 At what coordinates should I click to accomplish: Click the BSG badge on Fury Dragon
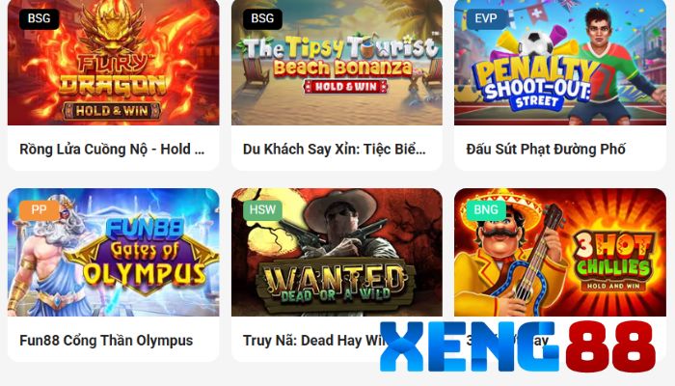[x=40, y=18]
